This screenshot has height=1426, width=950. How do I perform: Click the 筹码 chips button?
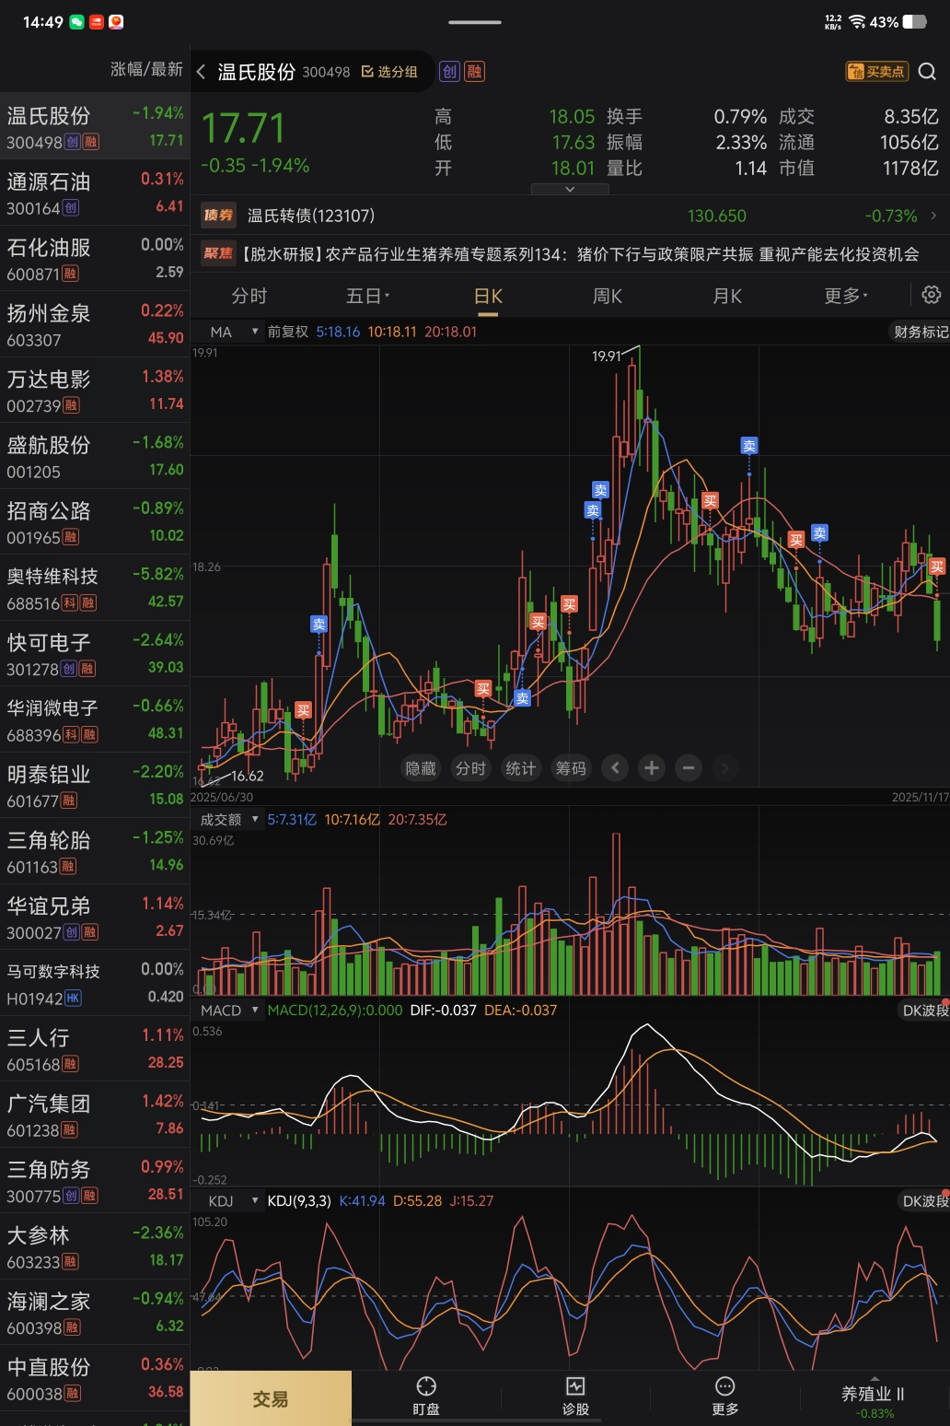[571, 767]
